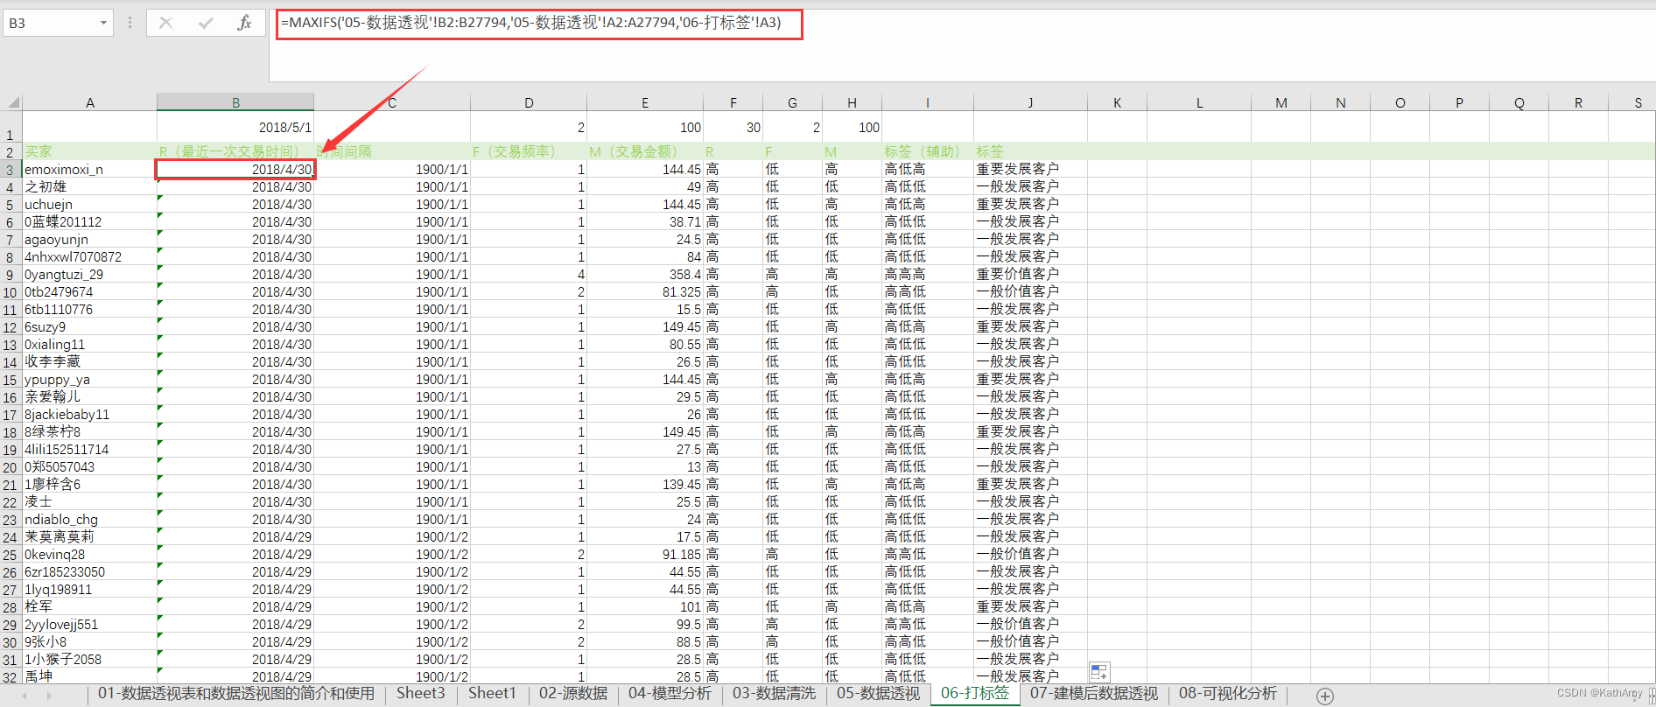
Task: Click amount cell 139.45
Action: (645, 485)
